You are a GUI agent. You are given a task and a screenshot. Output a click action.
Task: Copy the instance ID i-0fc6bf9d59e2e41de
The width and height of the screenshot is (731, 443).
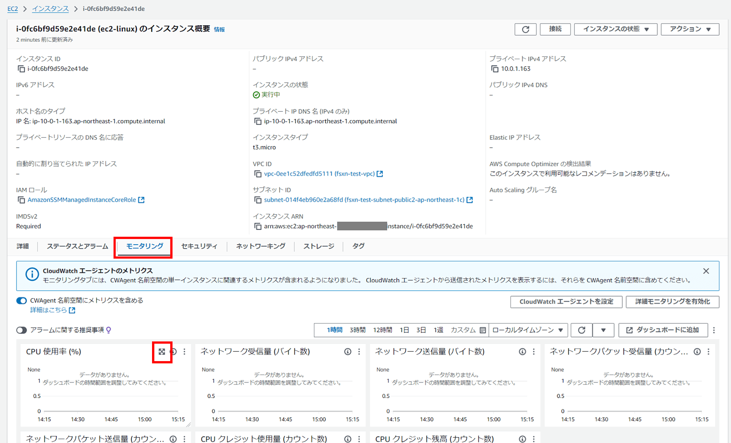point(21,69)
